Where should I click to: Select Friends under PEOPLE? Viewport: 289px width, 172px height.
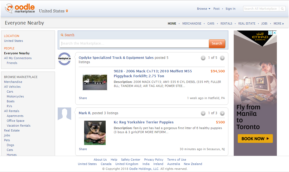click(12, 63)
